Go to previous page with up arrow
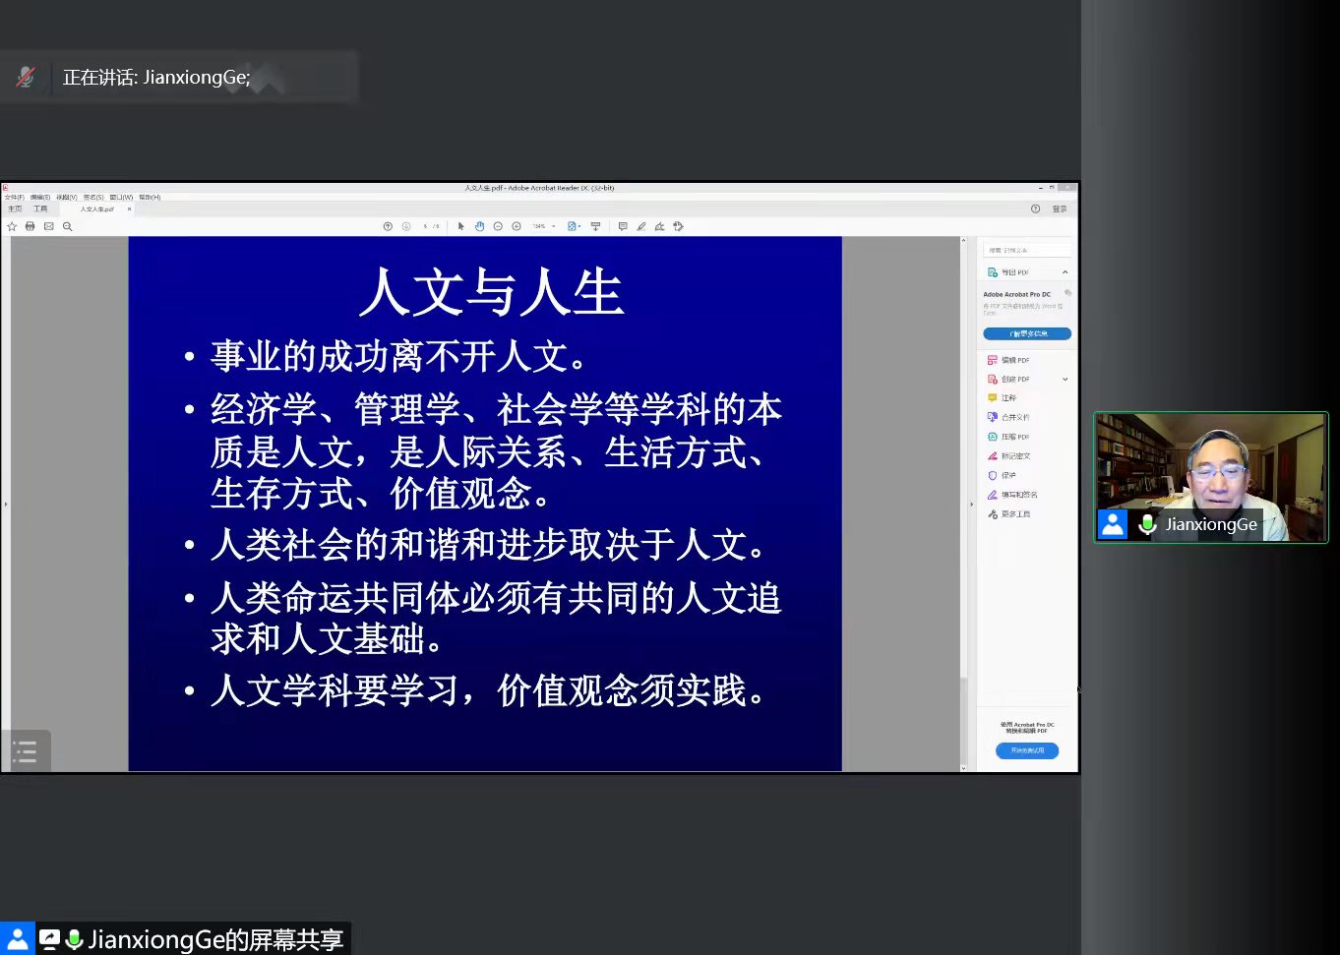The width and height of the screenshot is (1340, 955). point(388,226)
